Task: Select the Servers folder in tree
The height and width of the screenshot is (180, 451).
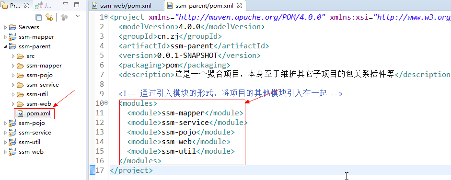Action: click(29, 27)
